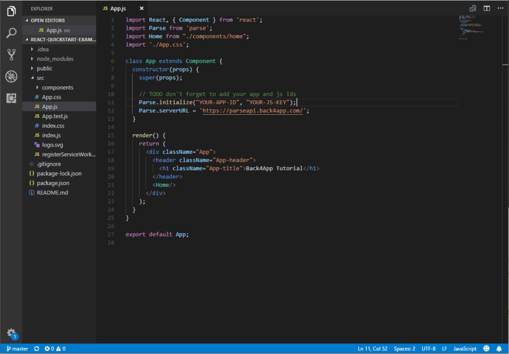509x354 pixels.
Task: Switch to the App.js editor tab
Action: [x=118, y=8]
